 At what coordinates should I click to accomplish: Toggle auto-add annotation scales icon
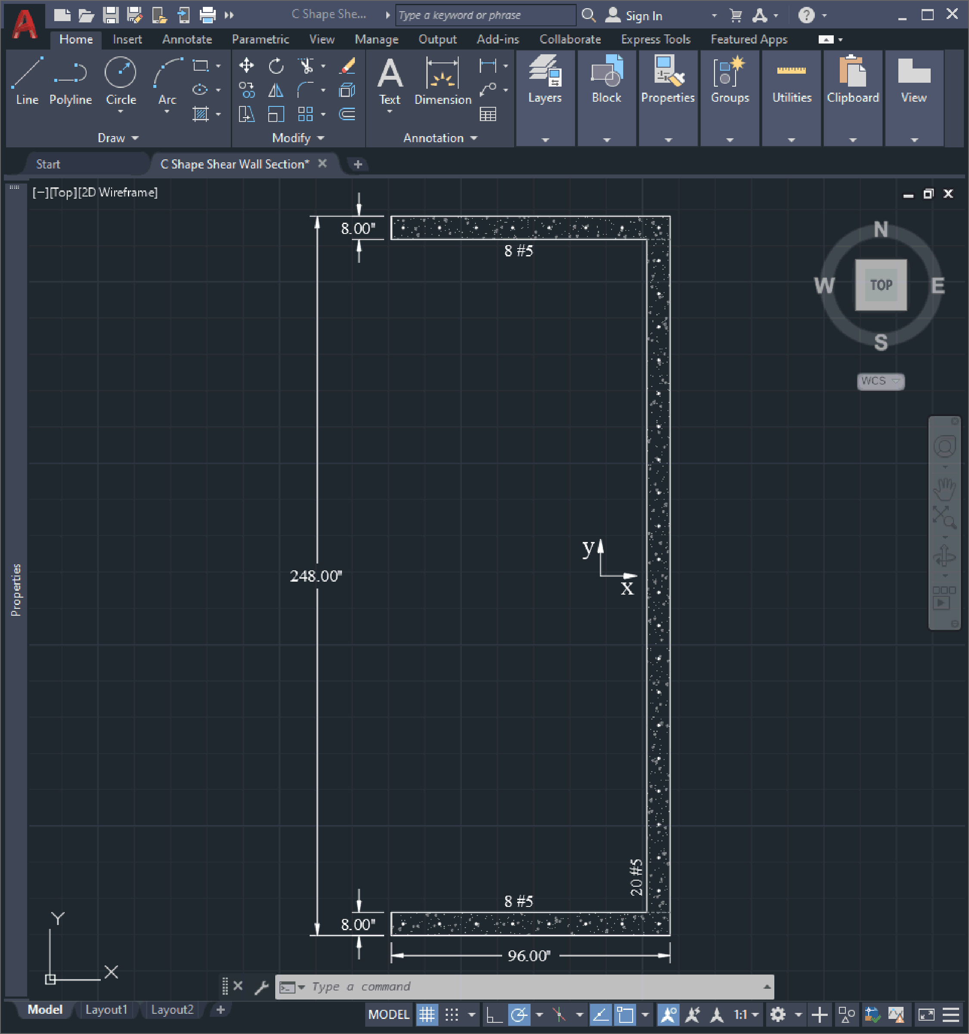click(x=693, y=1015)
